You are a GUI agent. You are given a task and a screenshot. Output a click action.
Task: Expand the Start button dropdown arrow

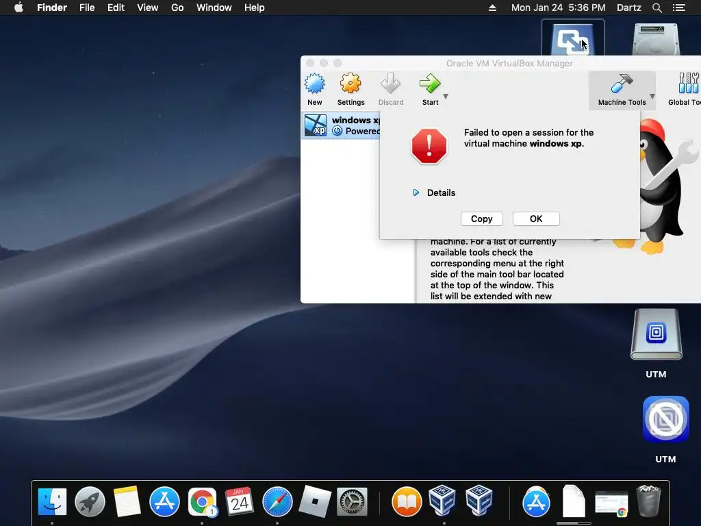click(x=446, y=96)
